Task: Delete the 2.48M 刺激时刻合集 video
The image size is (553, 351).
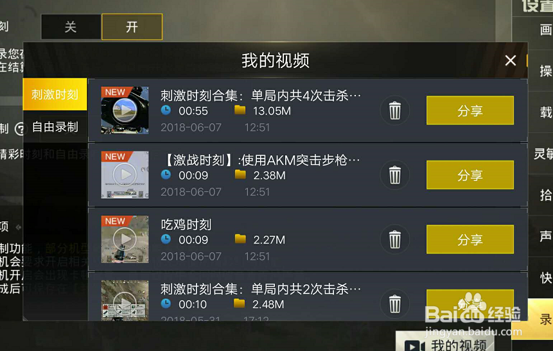Action: (x=394, y=304)
